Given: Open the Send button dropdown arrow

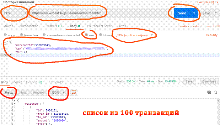Looking at the screenshot, I should click(x=194, y=13).
